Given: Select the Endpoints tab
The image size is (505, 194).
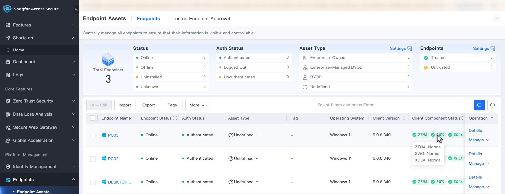Looking at the screenshot, I should 148,19.
